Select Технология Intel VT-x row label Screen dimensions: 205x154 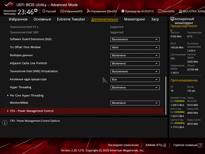(24, 27)
